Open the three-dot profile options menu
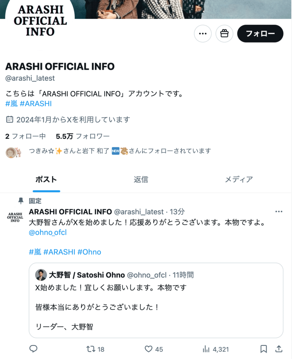This screenshot has height=359, width=294. [x=202, y=34]
